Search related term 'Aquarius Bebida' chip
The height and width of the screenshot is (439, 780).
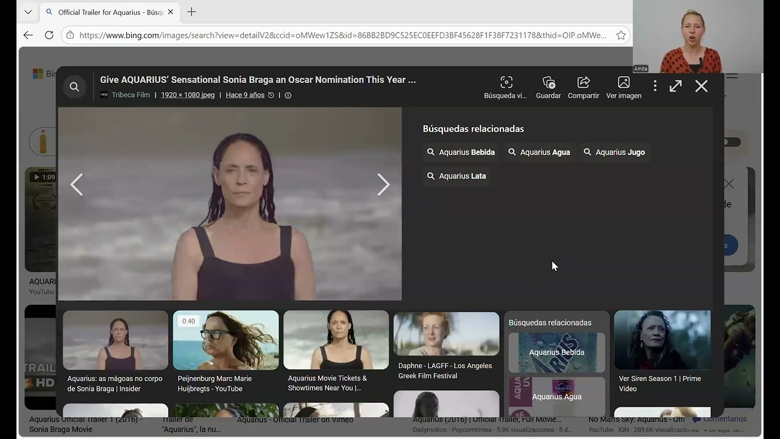(x=461, y=152)
